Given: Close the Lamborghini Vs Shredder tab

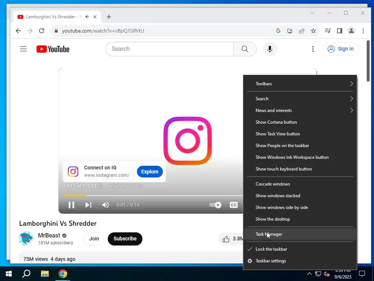Looking at the screenshot, I should (x=95, y=17).
